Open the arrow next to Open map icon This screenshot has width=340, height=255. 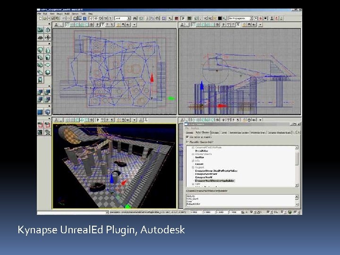[x=49, y=18]
